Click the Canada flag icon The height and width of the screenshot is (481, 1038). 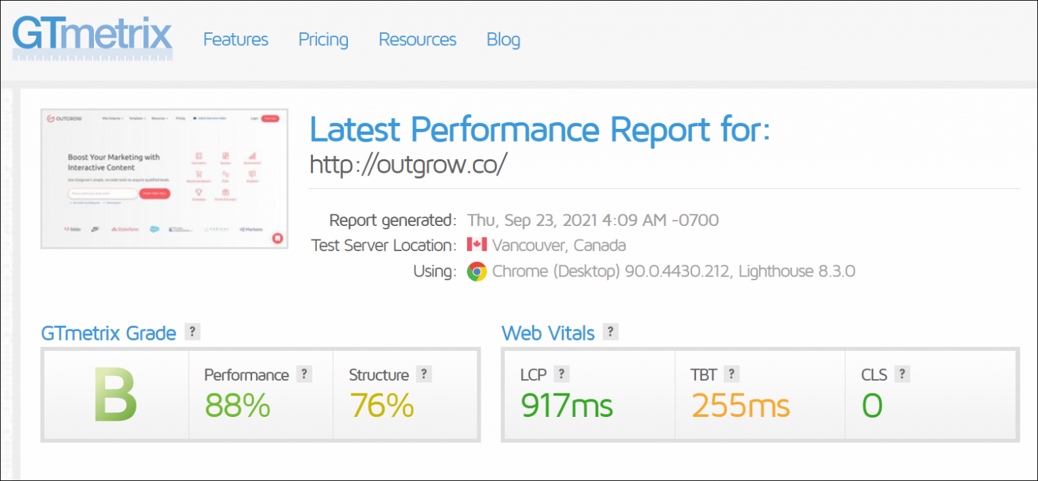[x=476, y=245]
